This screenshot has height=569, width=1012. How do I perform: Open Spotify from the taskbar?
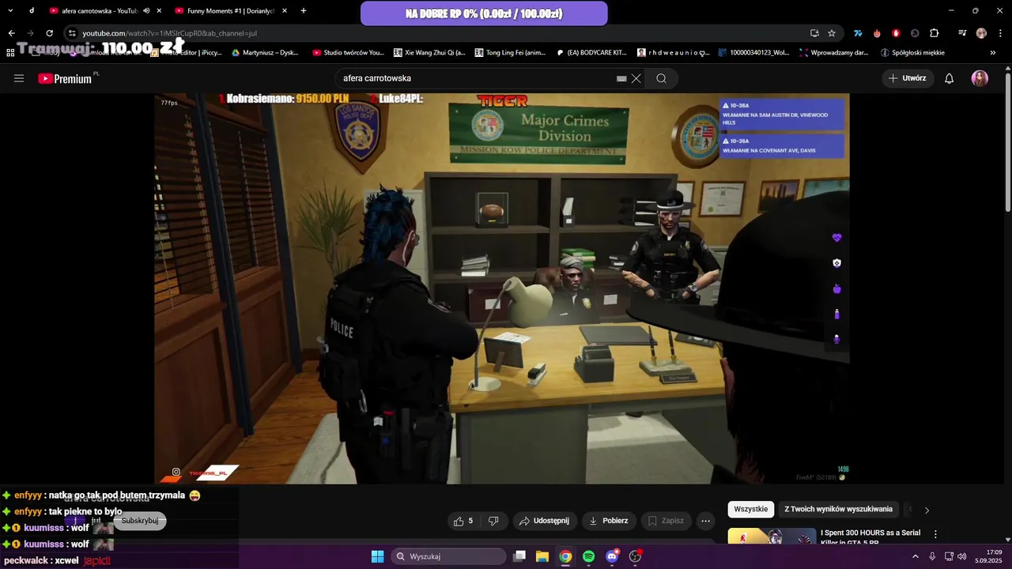[588, 556]
